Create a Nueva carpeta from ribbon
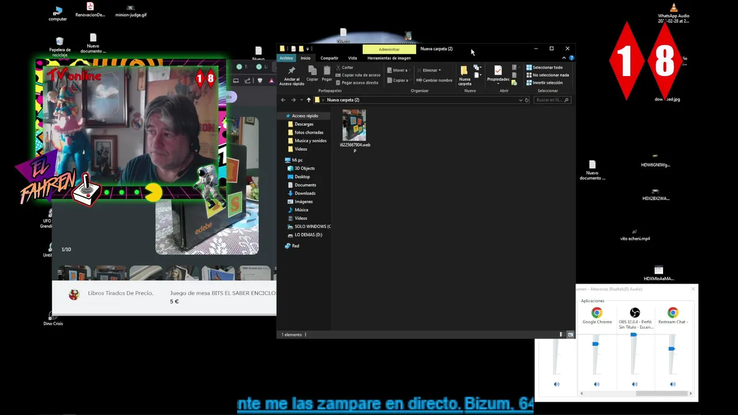Viewport: 738px width, 415px height. pos(464,76)
